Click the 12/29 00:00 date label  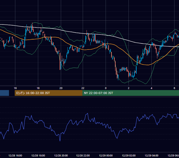(106, 155)
